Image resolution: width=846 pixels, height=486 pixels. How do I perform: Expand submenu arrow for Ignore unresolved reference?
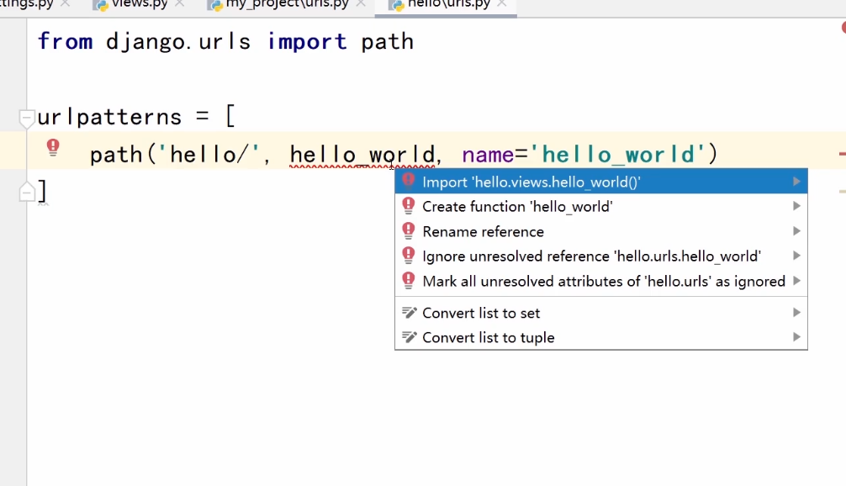click(x=796, y=256)
